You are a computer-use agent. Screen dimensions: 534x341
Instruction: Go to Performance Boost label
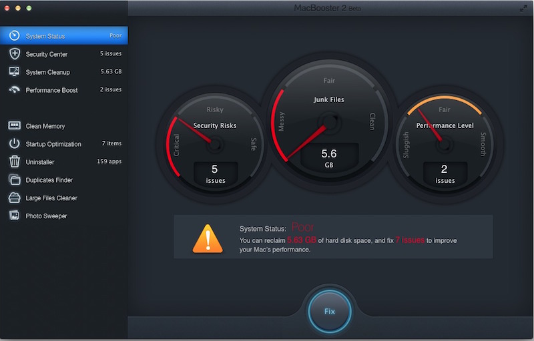pos(51,90)
